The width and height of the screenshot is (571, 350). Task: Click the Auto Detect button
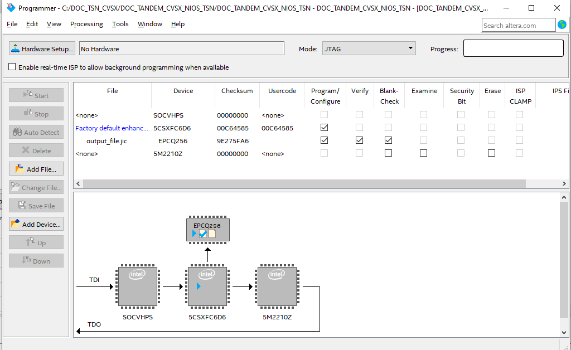(36, 132)
